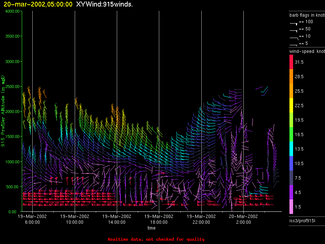The image size is (325, 244).
Task: Click the 50 knot barb flag symbol
Action: tap(293, 30)
